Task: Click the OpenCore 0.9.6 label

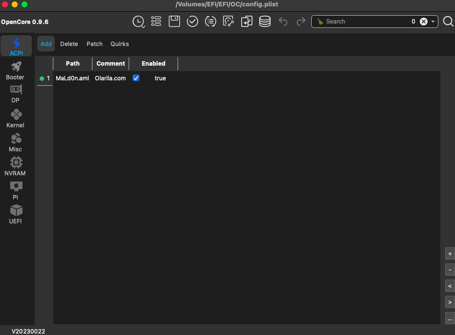Action: (24, 22)
